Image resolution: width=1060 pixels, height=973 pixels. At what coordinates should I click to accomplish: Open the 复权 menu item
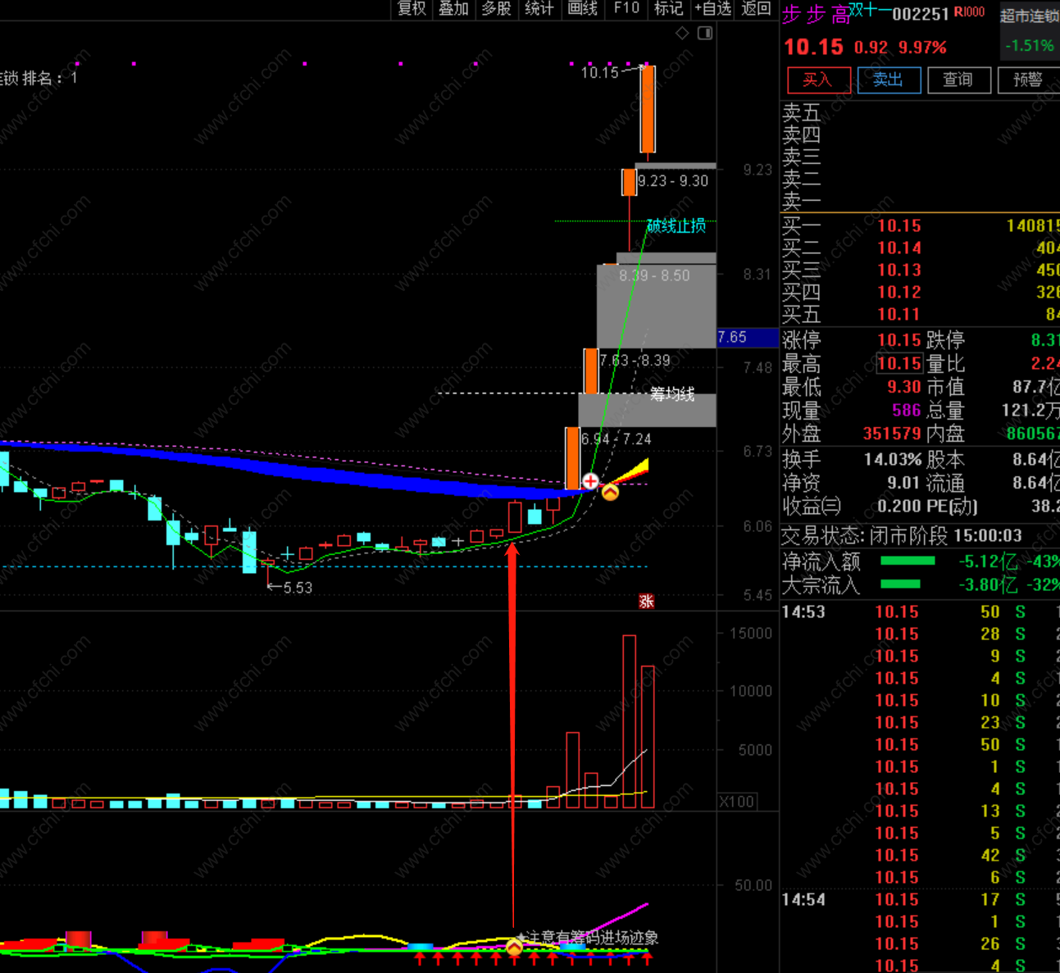pos(412,8)
